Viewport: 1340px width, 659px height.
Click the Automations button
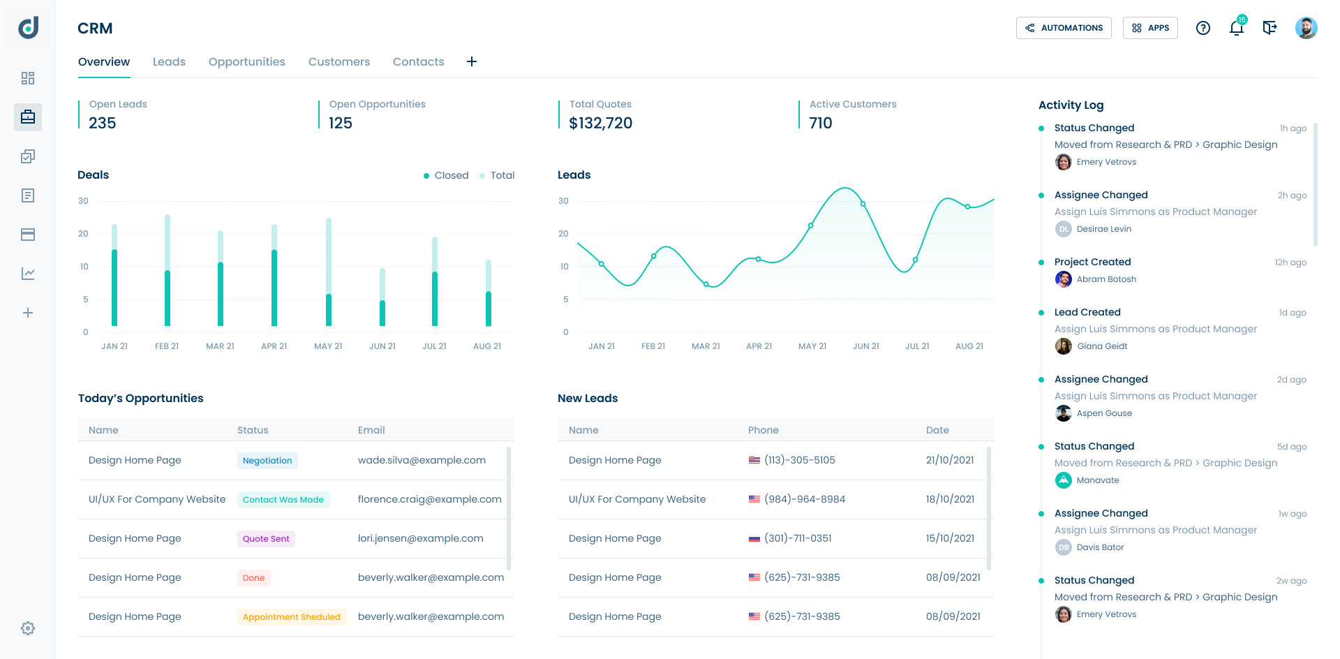1064,28
